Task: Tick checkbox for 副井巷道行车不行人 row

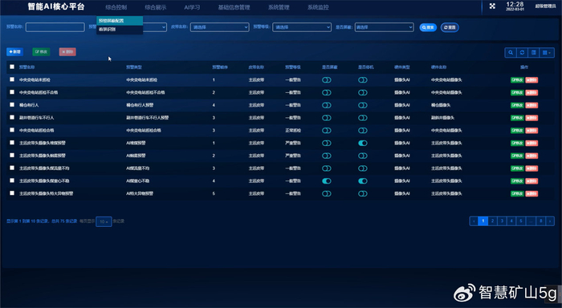Action: point(12,117)
